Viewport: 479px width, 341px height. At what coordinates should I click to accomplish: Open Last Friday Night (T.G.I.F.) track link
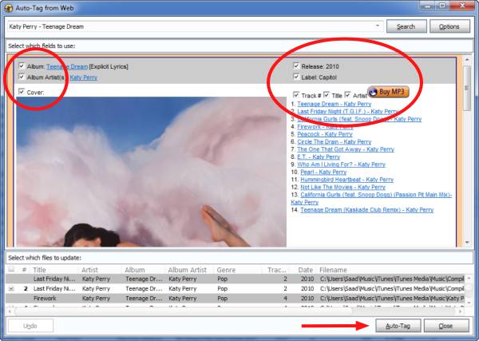click(x=347, y=112)
